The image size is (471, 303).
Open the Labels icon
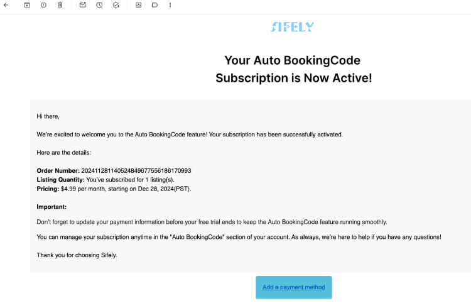(154, 5)
